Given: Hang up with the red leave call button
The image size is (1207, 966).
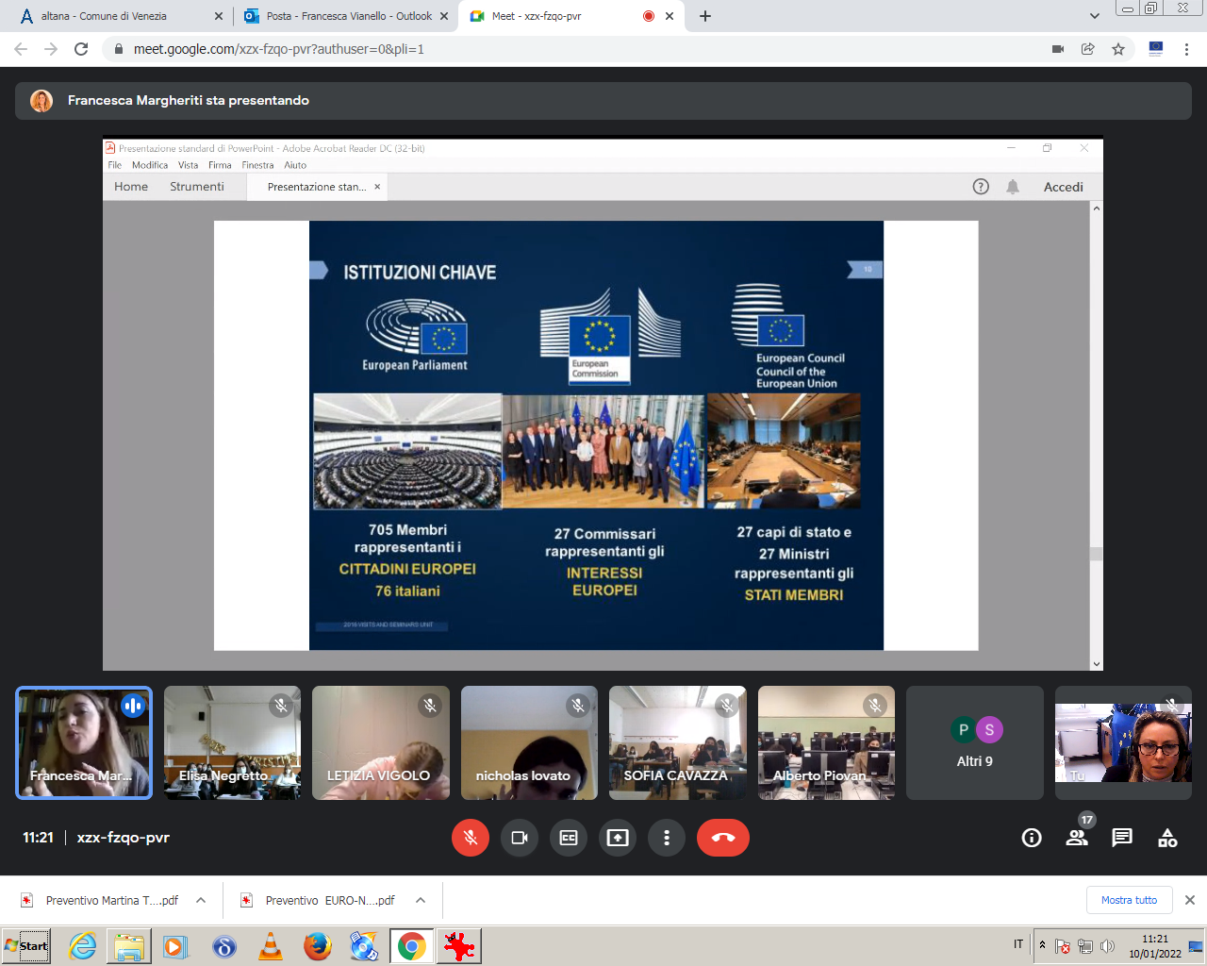Looking at the screenshot, I should point(723,838).
